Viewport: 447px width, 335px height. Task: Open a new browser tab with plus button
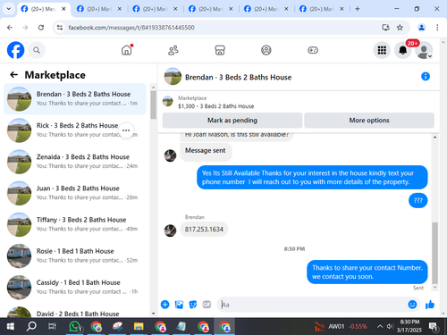click(x=358, y=9)
